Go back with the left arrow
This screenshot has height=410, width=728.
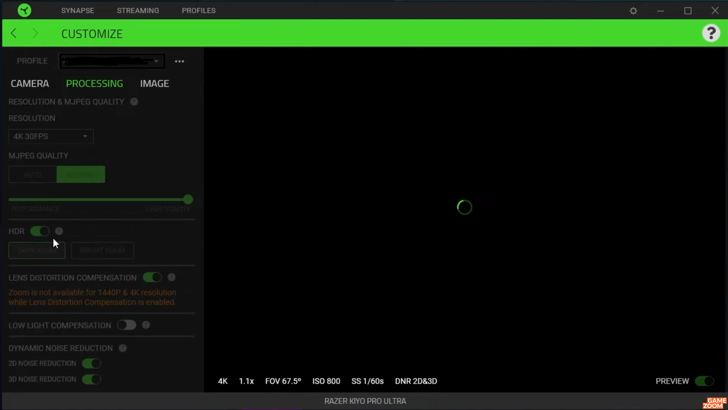tap(14, 33)
